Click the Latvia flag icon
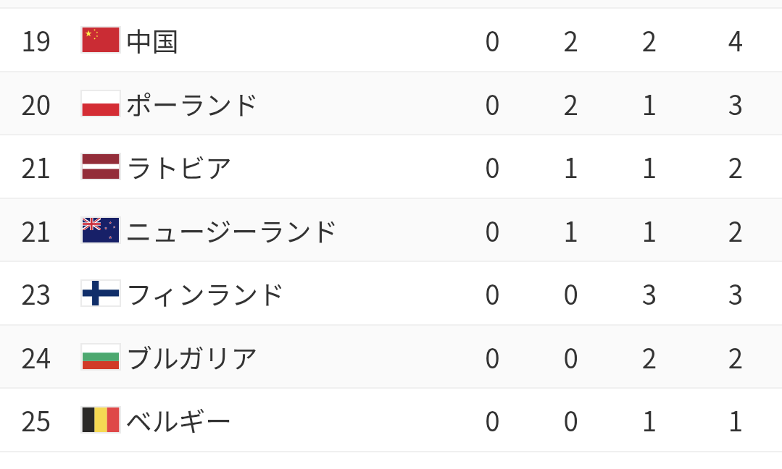Viewport: 782px width, 469px height. (x=100, y=167)
